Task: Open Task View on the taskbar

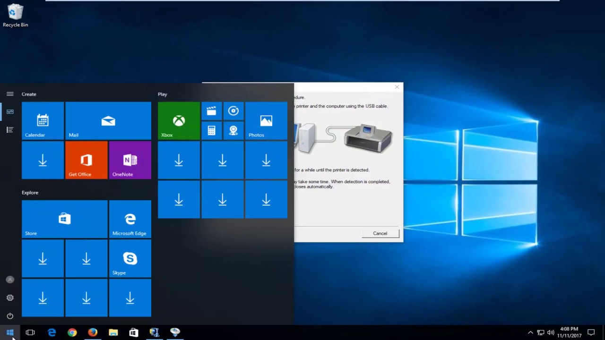Action: pos(30,332)
